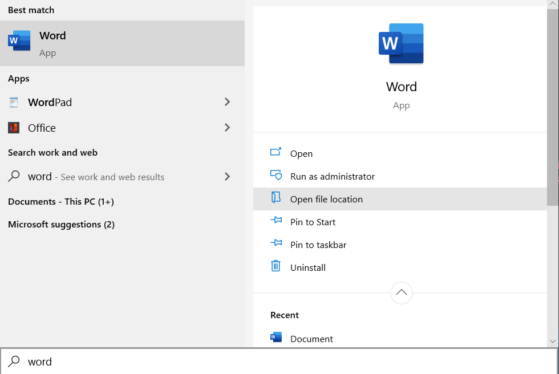Open the Word best match result

[x=122, y=43]
